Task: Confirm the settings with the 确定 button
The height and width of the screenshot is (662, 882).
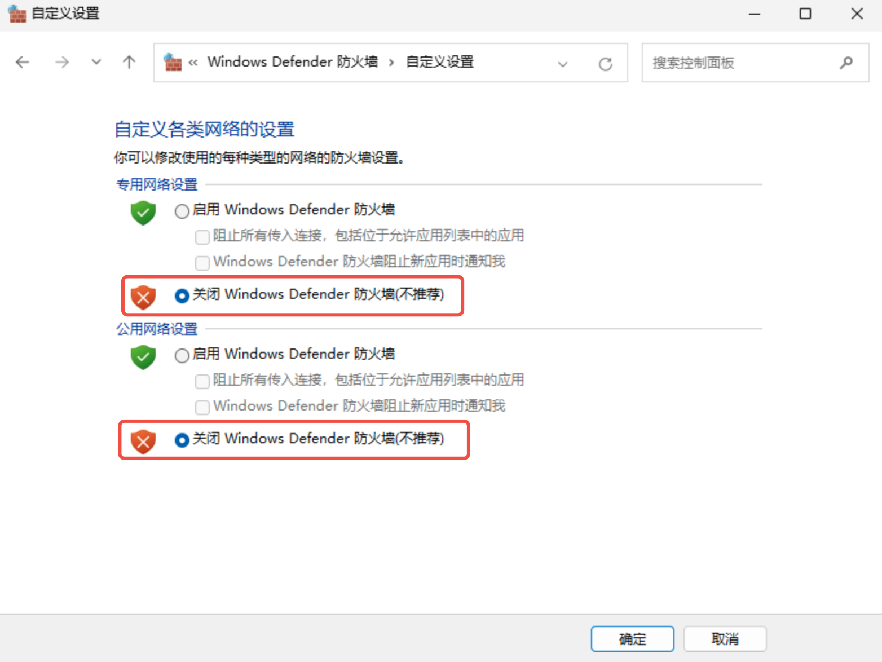Action: tap(632, 639)
